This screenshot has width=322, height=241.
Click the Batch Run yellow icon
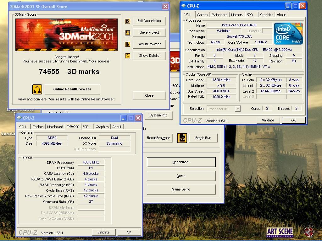point(182,138)
